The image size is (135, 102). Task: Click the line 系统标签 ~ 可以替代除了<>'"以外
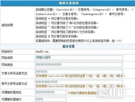click(67, 27)
